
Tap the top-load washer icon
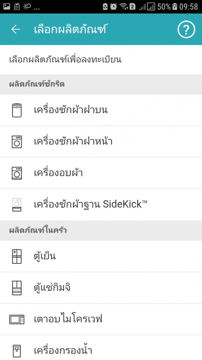pos(17,110)
